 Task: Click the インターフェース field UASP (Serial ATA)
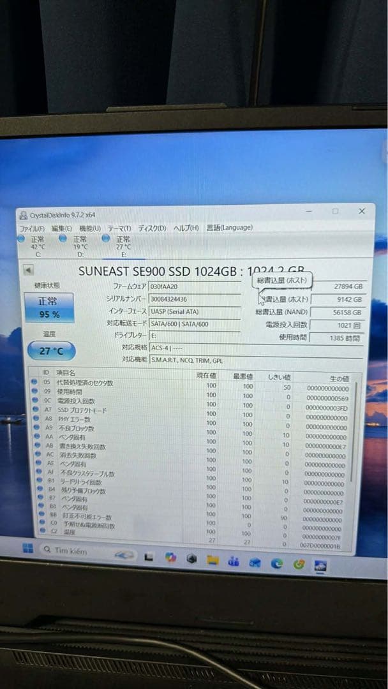click(x=194, y=311)
